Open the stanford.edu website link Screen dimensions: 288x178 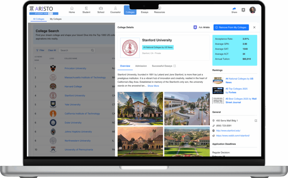(228, 130)
